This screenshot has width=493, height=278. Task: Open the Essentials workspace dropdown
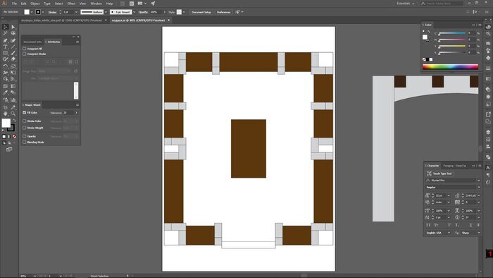click(x=405, y=4)
